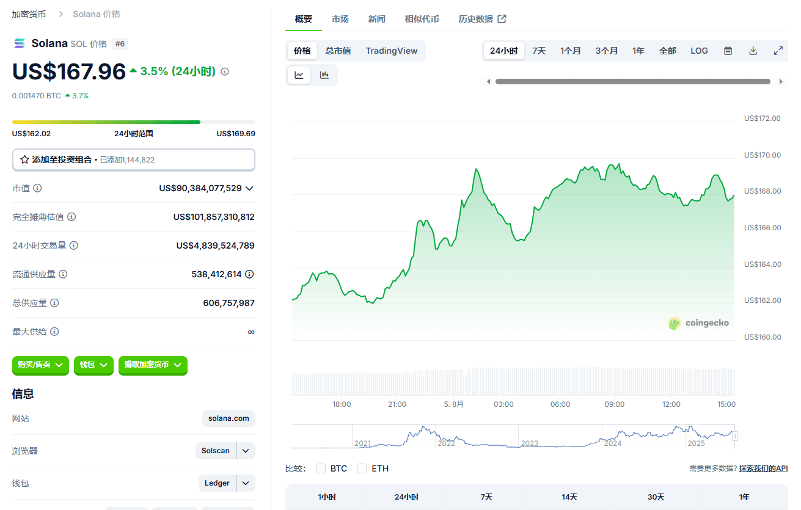Image resolution: width=801 pixels, height=510 pixels.
Task: Select 24小时 time range
Action: point(504,51)
